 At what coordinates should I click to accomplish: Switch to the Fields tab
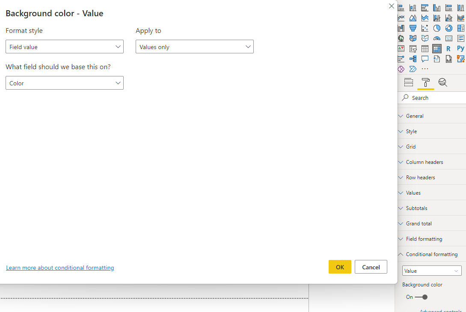(409, 82)
